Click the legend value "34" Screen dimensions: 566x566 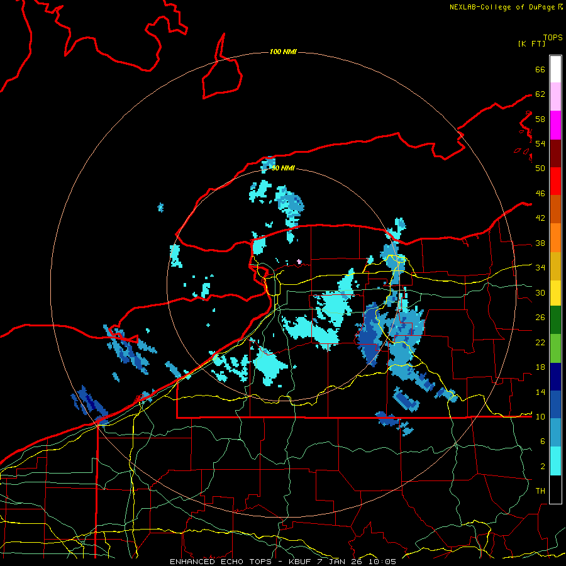540,268
